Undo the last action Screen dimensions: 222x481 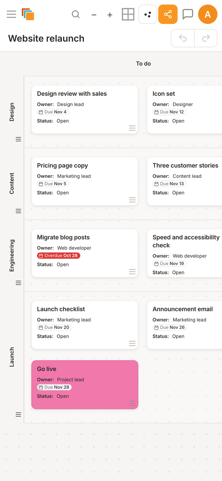click(x=183, y=38)
